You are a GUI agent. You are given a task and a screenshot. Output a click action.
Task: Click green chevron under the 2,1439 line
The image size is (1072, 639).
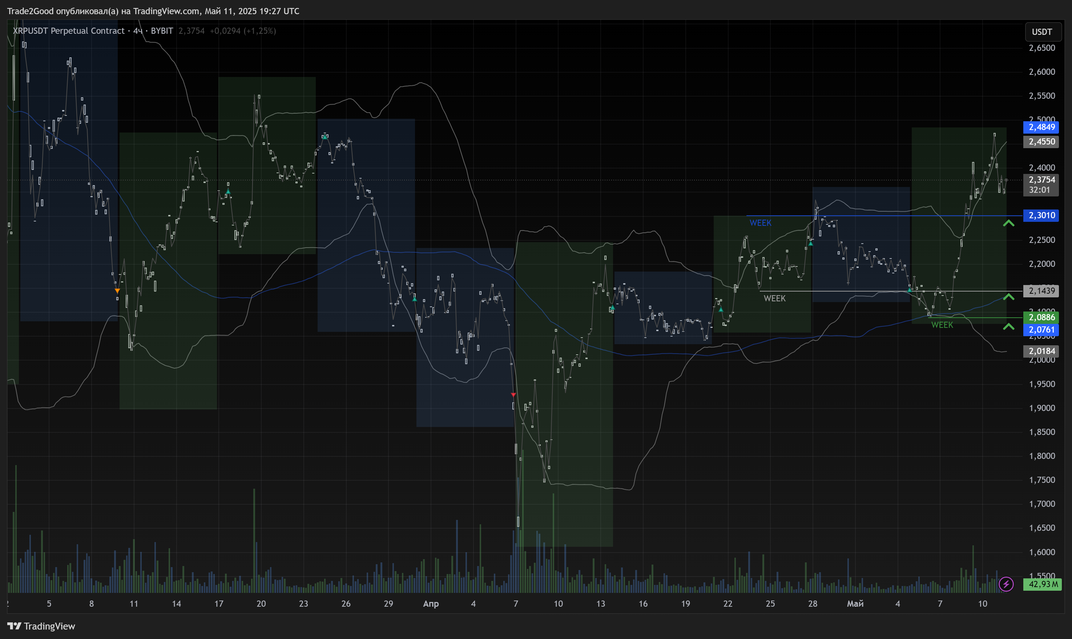pos(1008,297)
